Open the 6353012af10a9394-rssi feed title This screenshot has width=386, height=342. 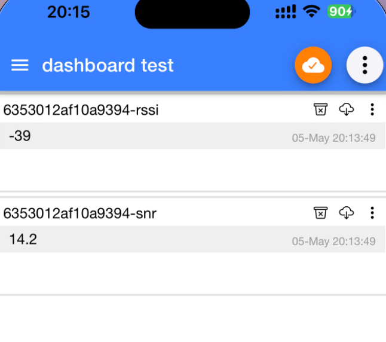click(x=81, y=110)
